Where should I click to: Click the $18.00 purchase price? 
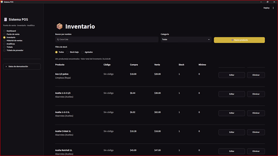(133, 74)
